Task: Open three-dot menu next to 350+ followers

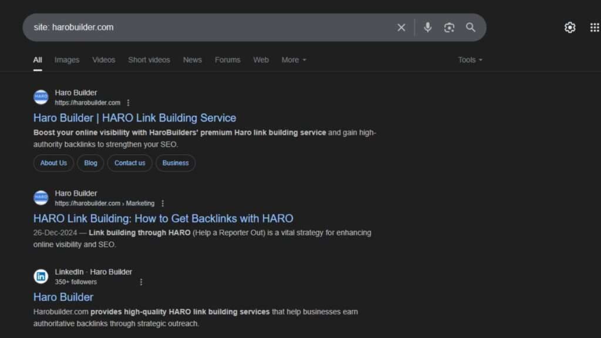Action: 141,282
